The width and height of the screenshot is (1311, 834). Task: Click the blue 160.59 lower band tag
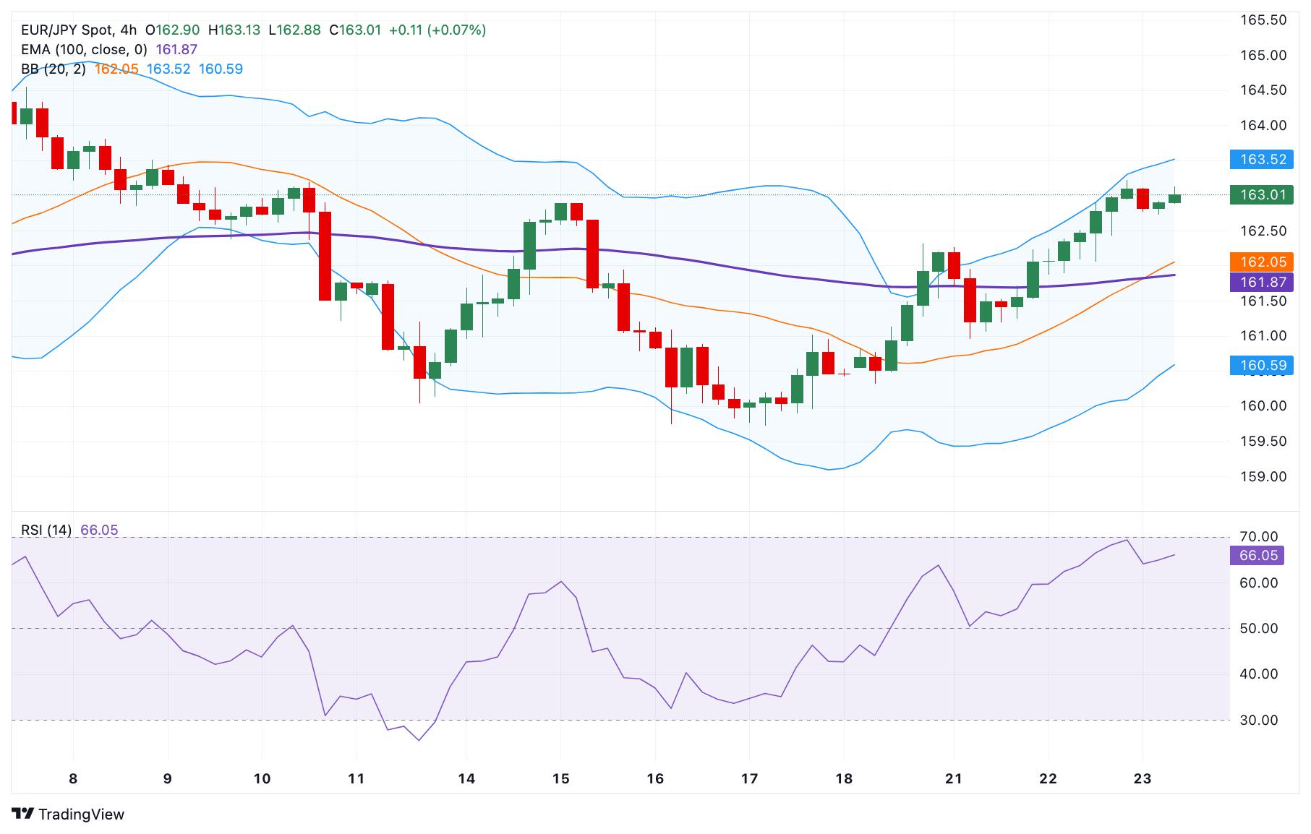pyautogui.click(x=1261, y=366)
